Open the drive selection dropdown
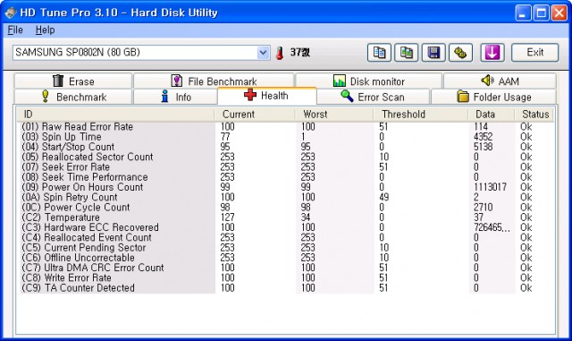This screenshot has height=341, width=572. 263,53
